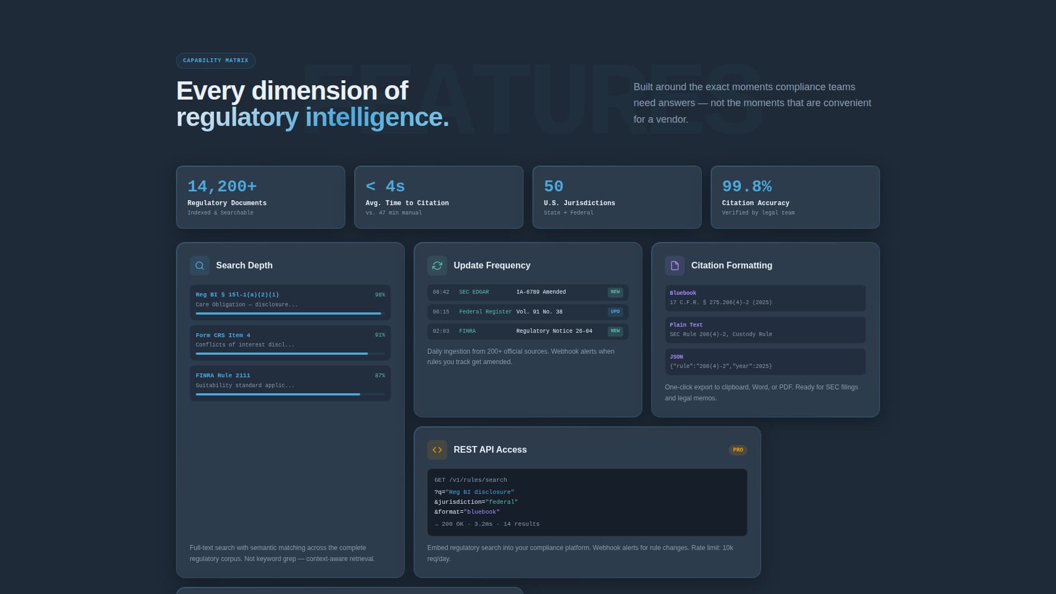Click the Conflicts of interest discl... snippet

click(x=245, y=345)
